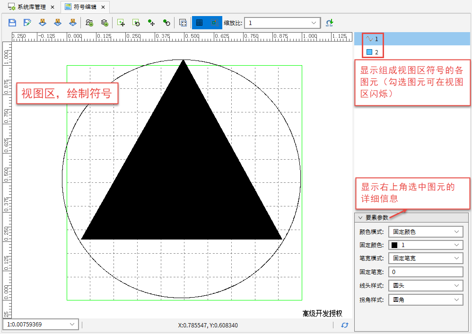The image size is (472, 334).
Task: Click the 线头样式: label
Action: [371, 286]
